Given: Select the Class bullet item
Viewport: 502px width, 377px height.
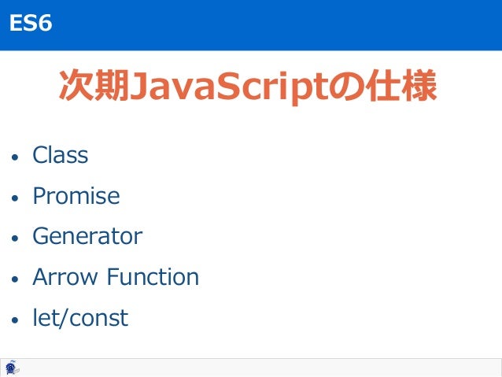Looking at the screenshot, I should coord(60,155).
